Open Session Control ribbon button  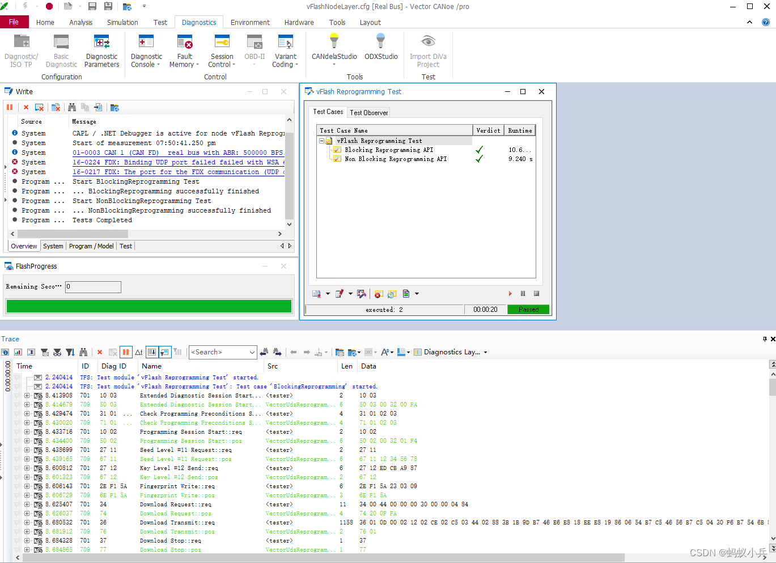(222, 51)
